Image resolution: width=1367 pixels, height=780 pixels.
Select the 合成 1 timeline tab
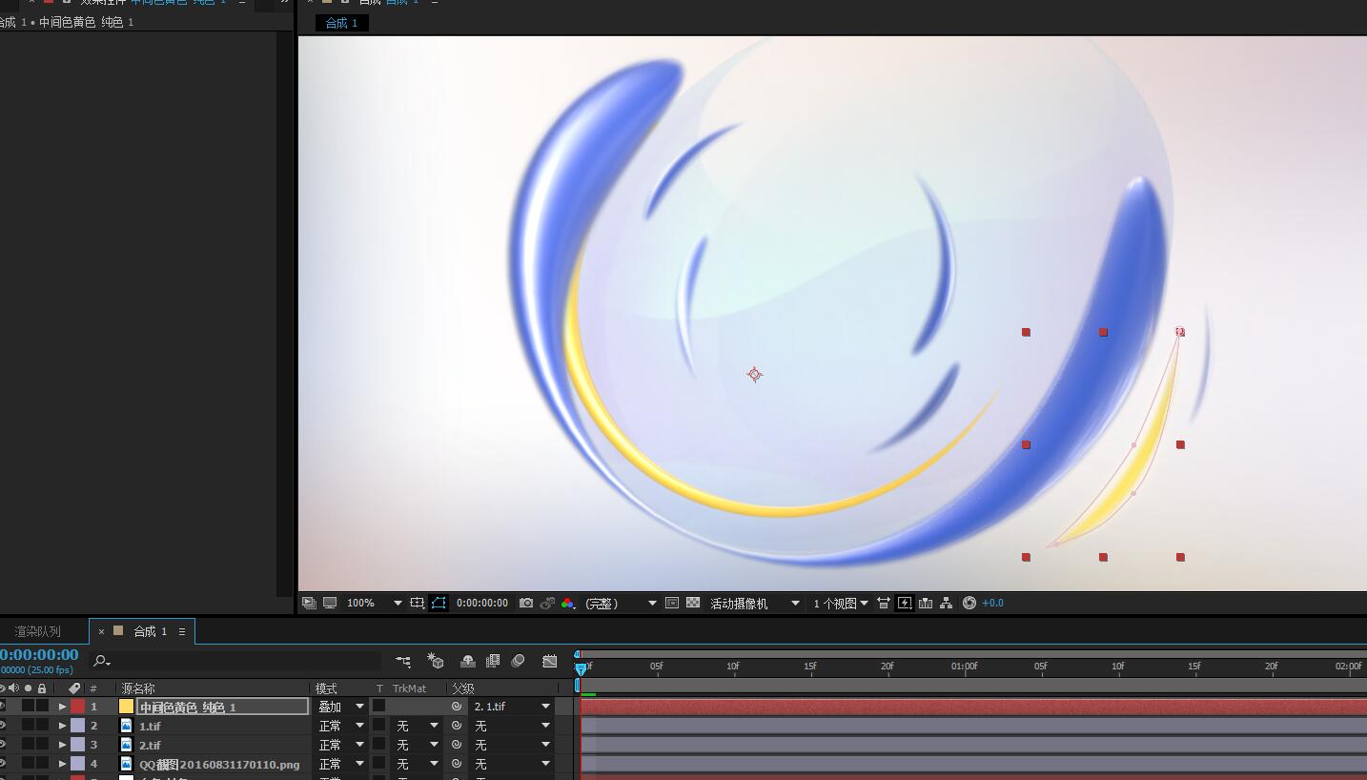(x=150, y=631)
